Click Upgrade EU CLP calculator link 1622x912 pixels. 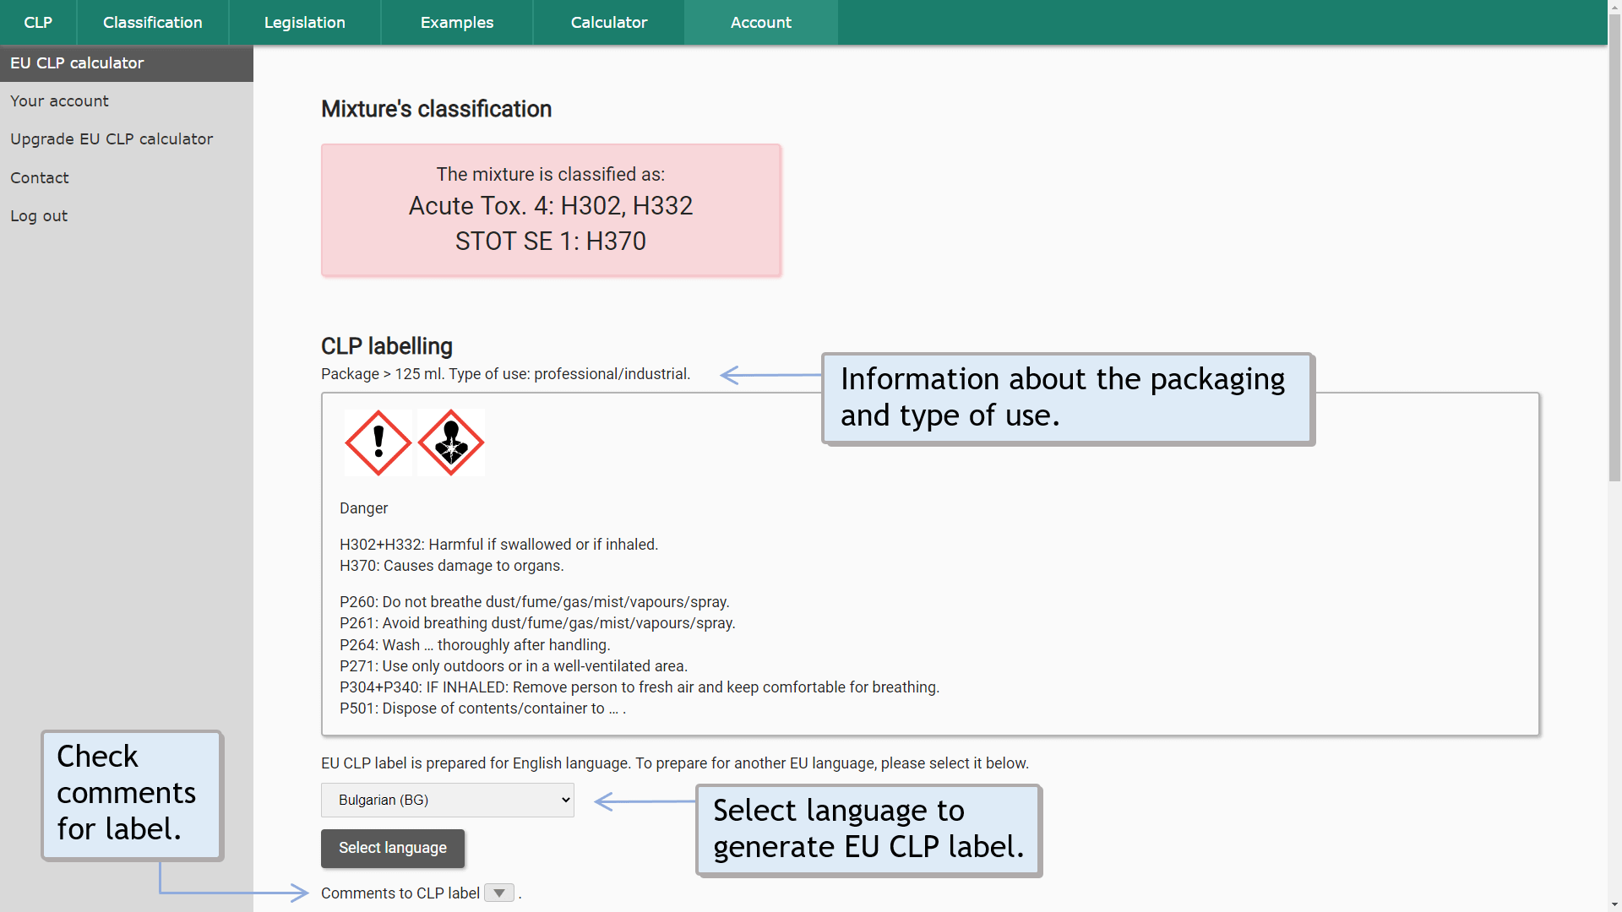pyautogui.click(x=112, y=139)
